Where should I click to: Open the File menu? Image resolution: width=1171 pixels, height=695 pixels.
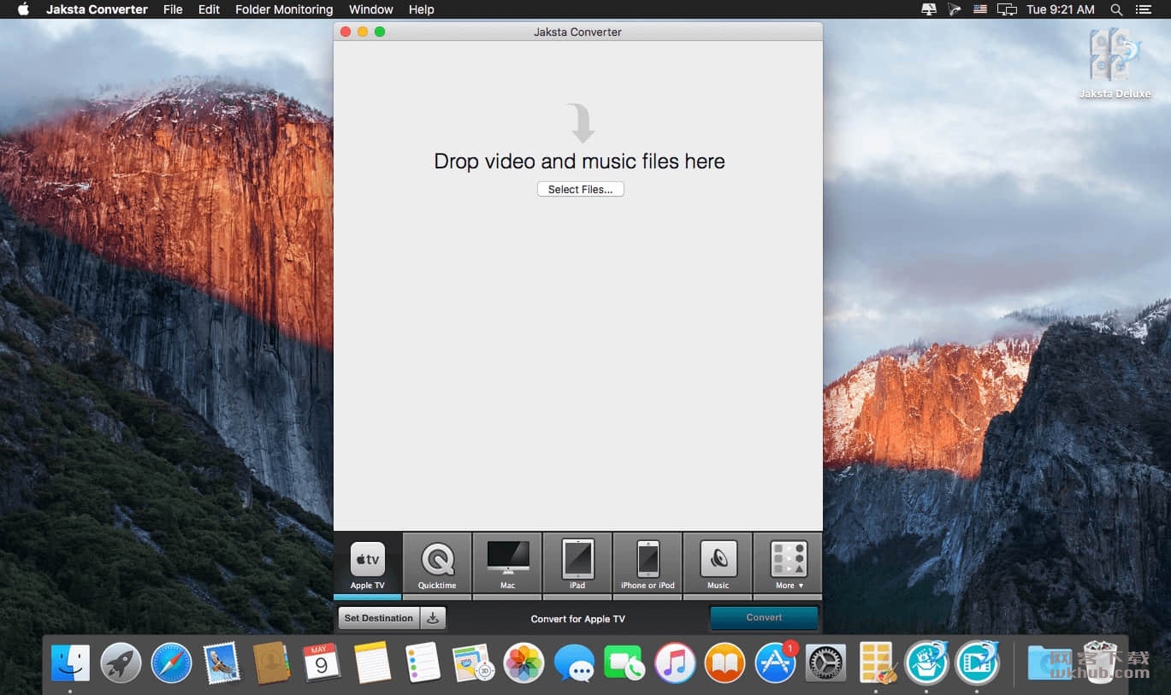pyautogui.click(x=173, y=9)
